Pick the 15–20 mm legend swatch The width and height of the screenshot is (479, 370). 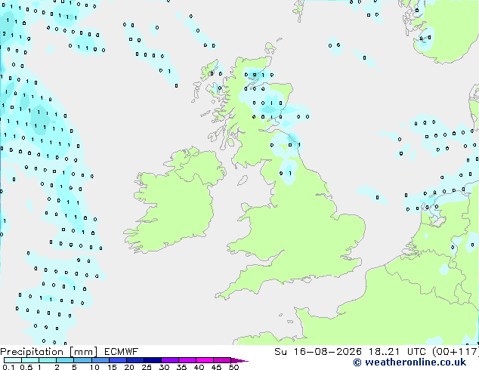coord(117,360)
